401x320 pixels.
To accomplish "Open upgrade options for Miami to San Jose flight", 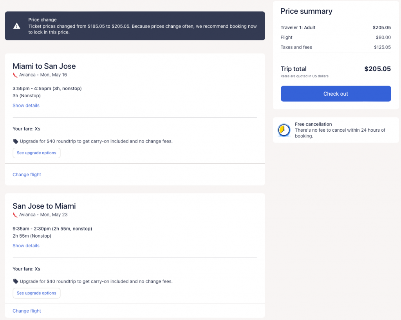I will [36, 153].
